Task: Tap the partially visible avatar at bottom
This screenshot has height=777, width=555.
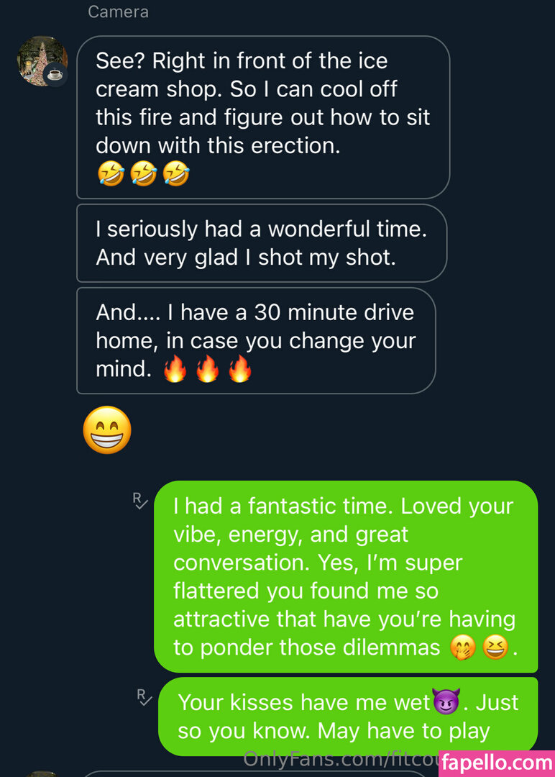Action: click(42, 773)
